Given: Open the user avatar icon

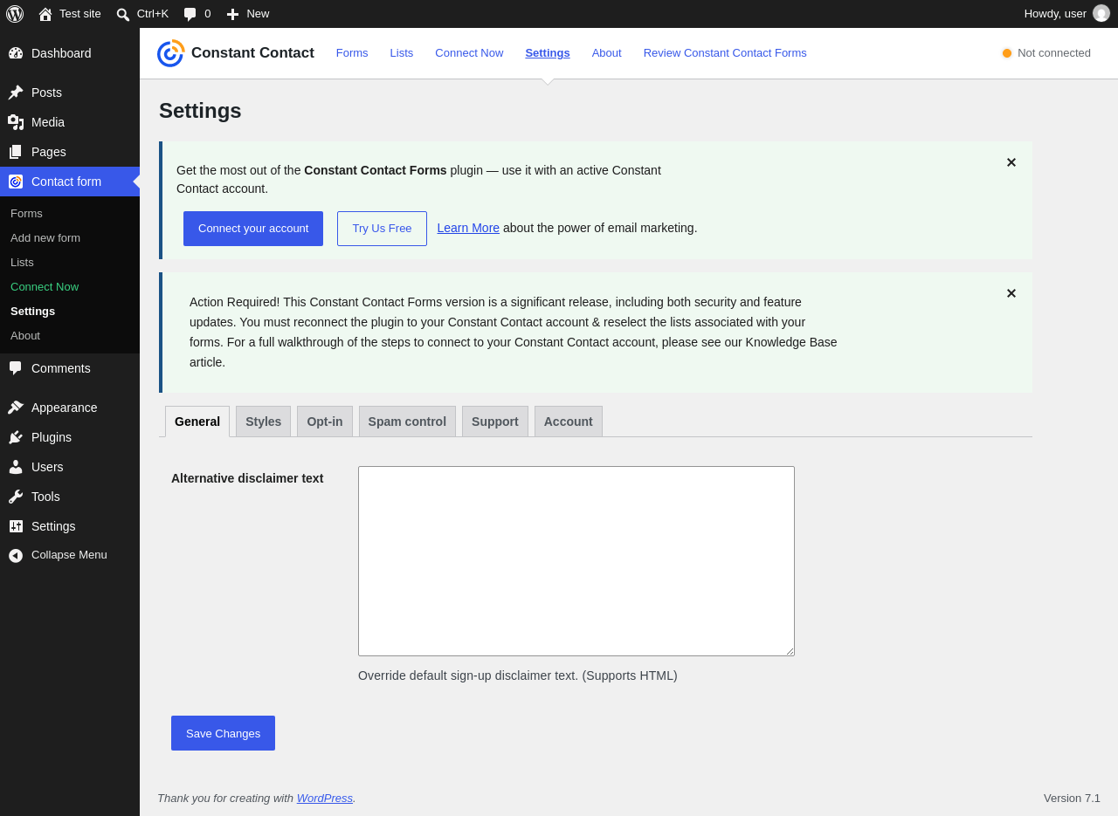Looking at the screenshot, I should pos(1101,14).
